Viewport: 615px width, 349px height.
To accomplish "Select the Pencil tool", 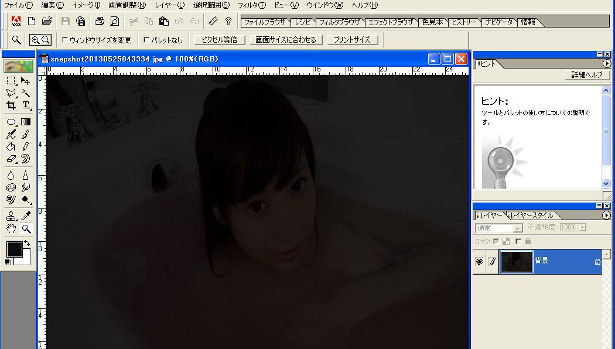I will coord(26,146).
